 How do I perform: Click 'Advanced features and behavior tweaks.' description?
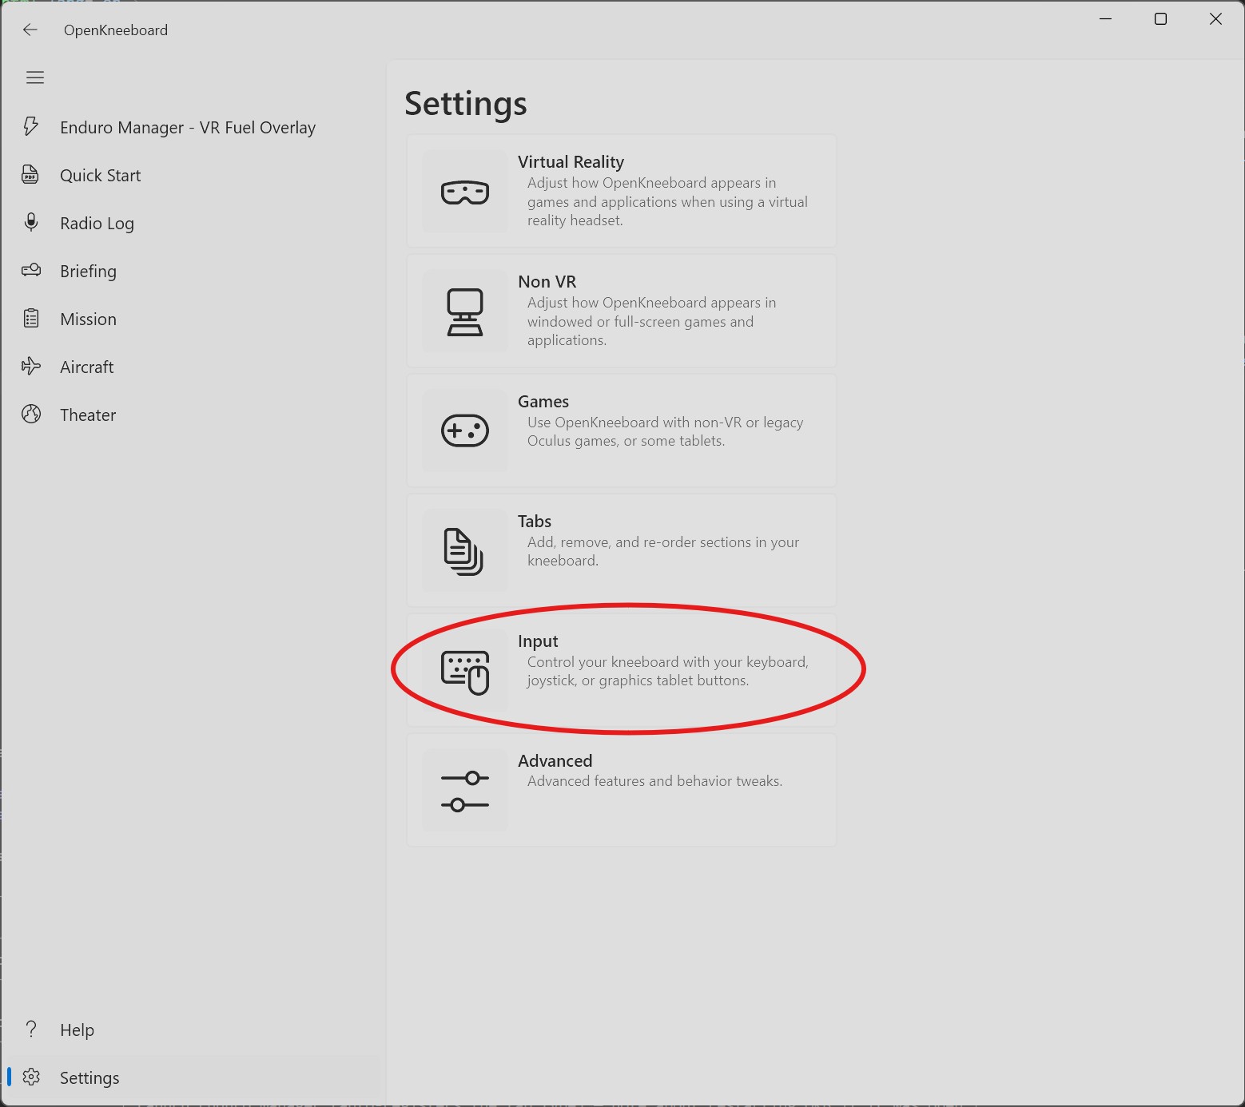(x=654, y=781)
